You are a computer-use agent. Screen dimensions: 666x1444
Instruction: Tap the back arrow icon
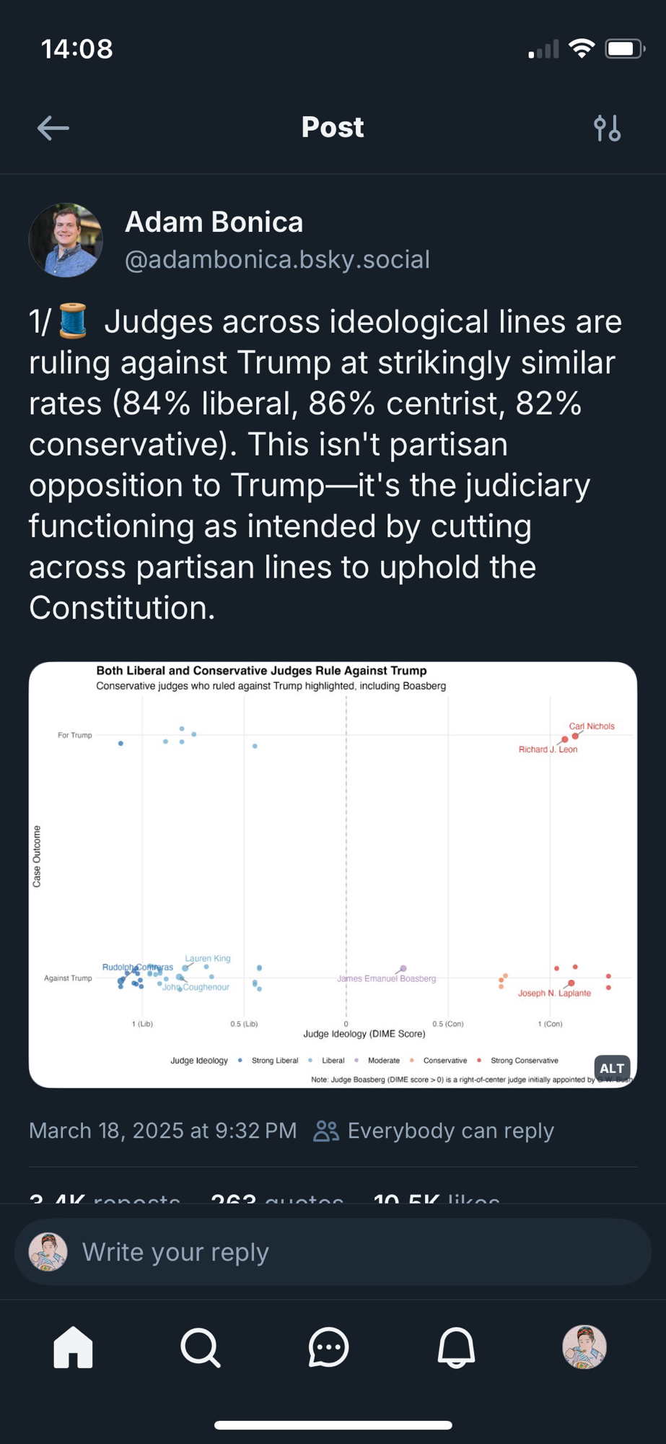[53, 129]
